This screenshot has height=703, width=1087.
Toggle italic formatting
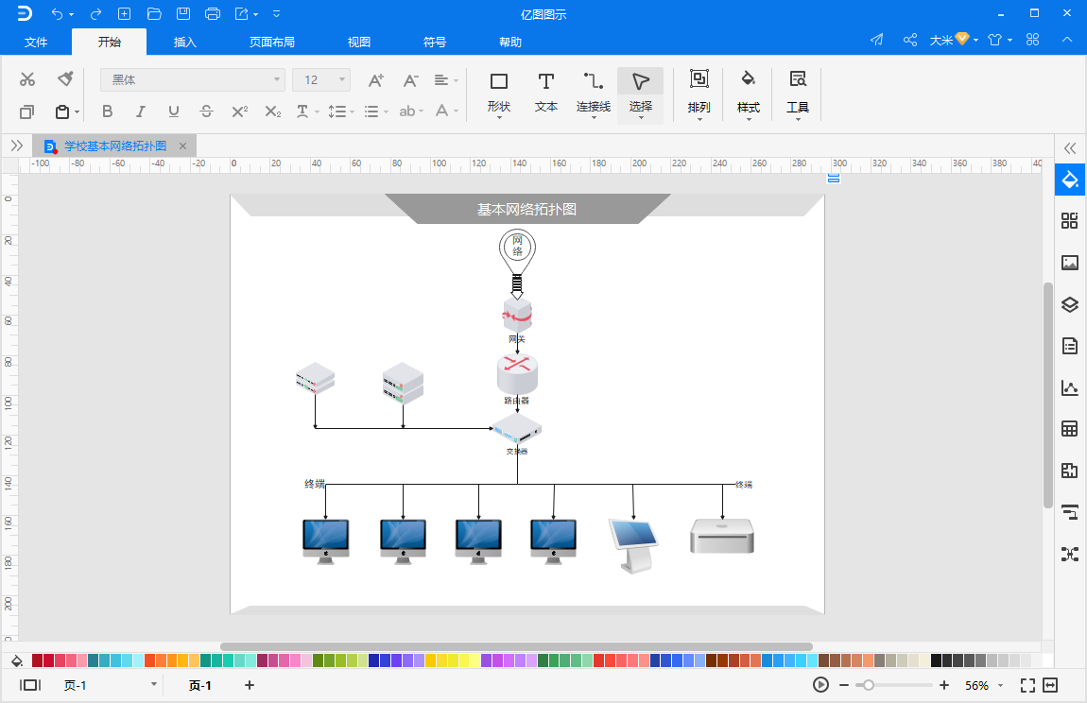[x=140, y=111]
